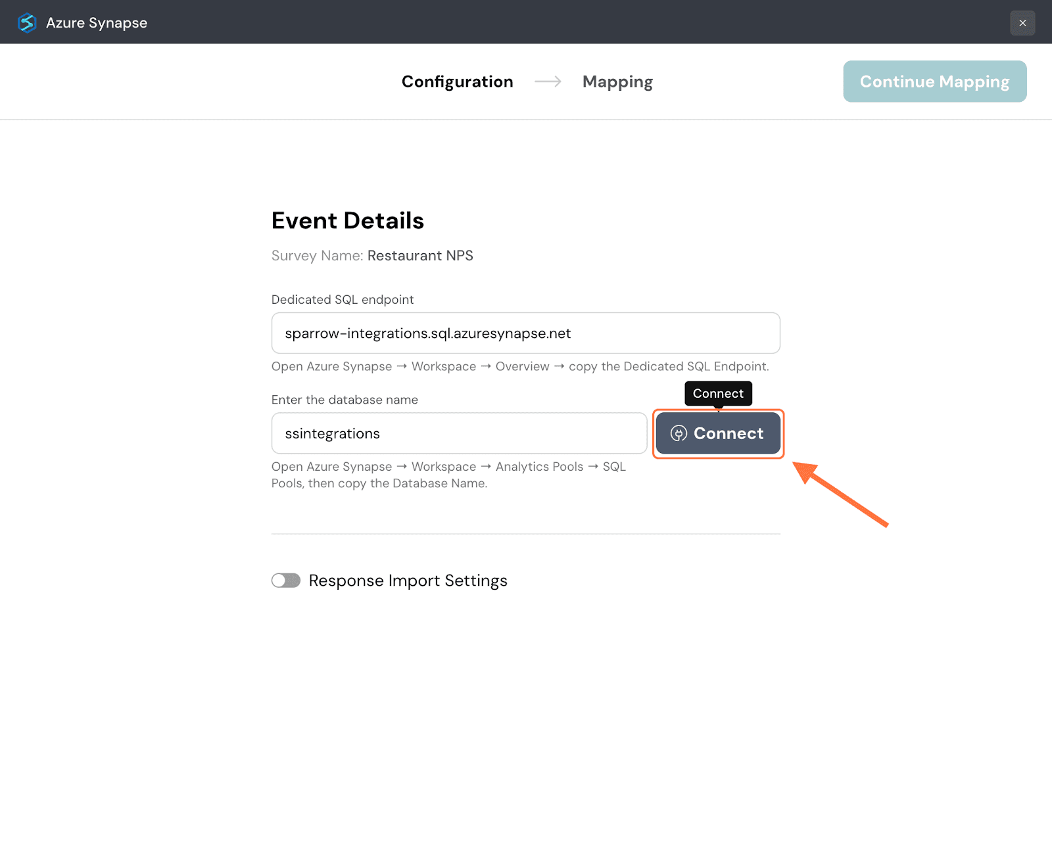Focus the Dedicated SQL endpoint field
The width and height of the screenshot is (1052, 858).
pyautogui.click(x=525, y=333)
